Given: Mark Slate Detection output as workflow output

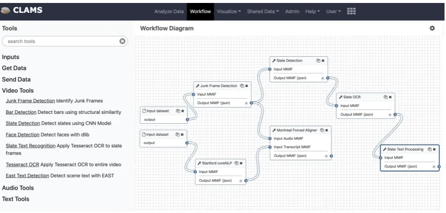Looking at the screenshot, I should pyautogui.click(x=323, y=78).
